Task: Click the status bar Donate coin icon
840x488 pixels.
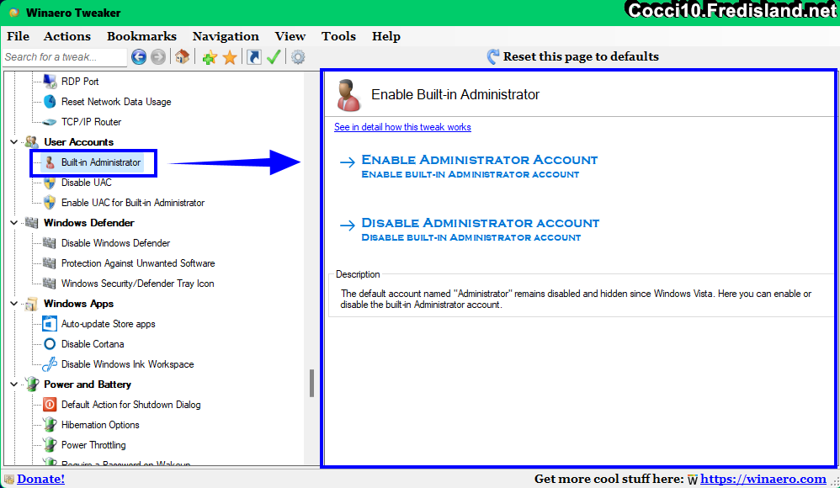Action: click(9, 479)
